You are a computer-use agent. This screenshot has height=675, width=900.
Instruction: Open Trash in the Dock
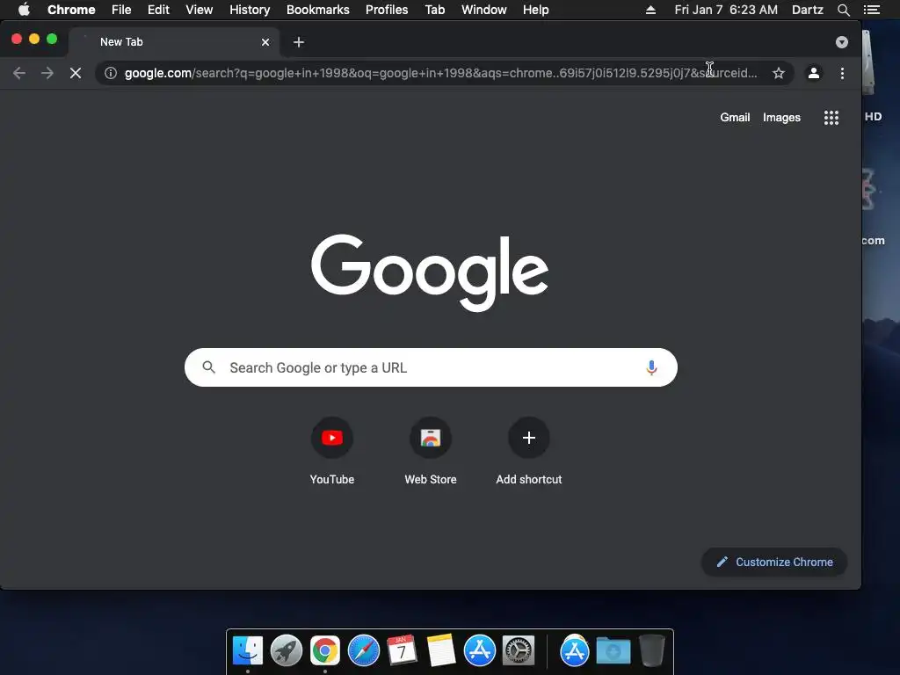(651, 651)
